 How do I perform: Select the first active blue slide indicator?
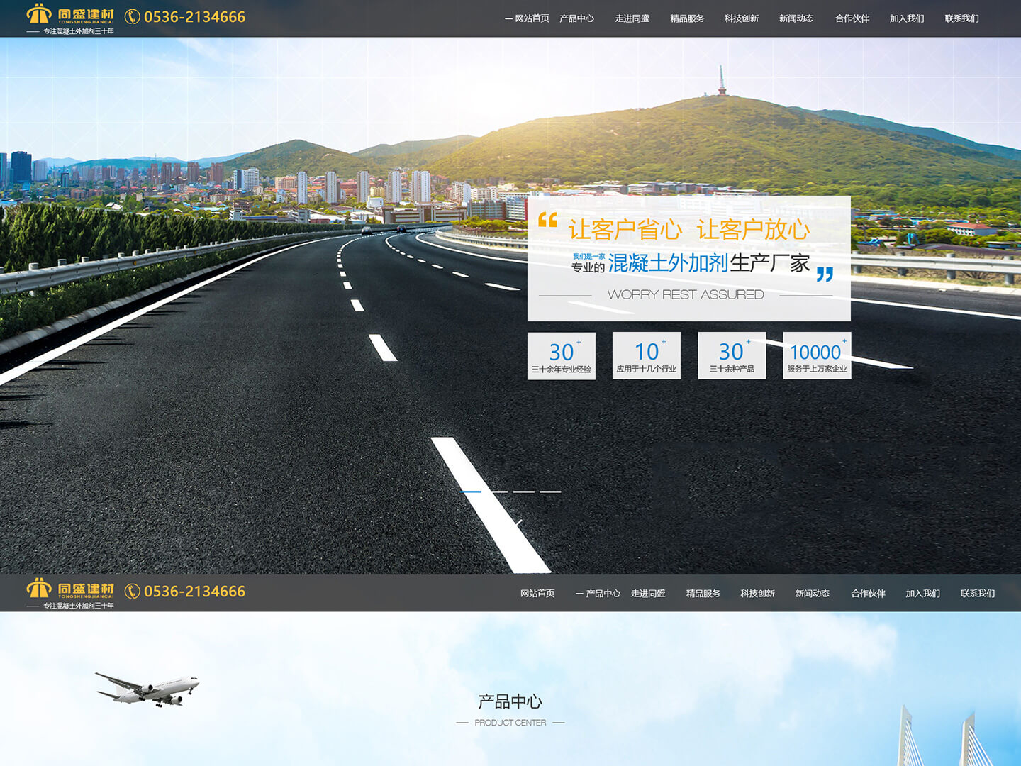pos(471,491)
